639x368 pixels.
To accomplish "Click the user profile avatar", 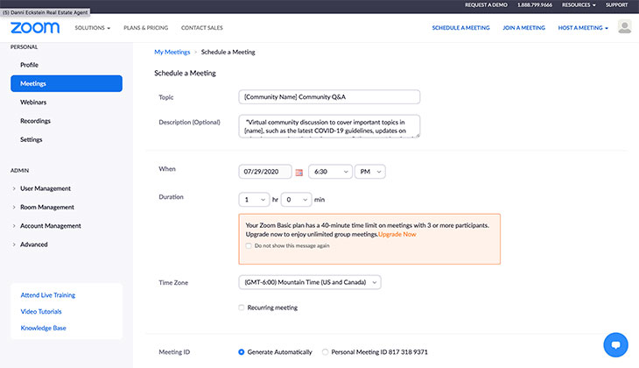I will (x=624, y=27).
